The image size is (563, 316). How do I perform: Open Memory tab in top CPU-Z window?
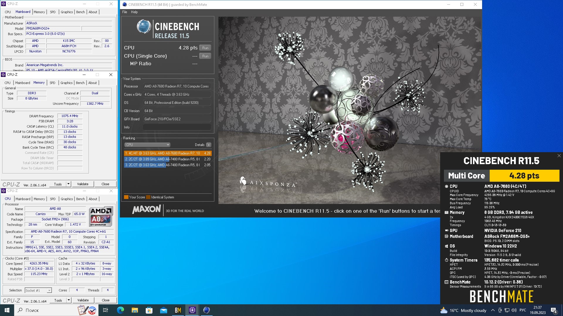39,12
